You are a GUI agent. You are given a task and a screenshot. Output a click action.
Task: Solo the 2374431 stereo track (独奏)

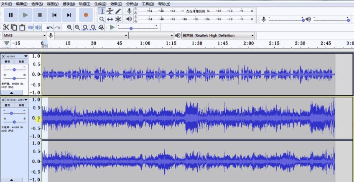pos(21,105)
